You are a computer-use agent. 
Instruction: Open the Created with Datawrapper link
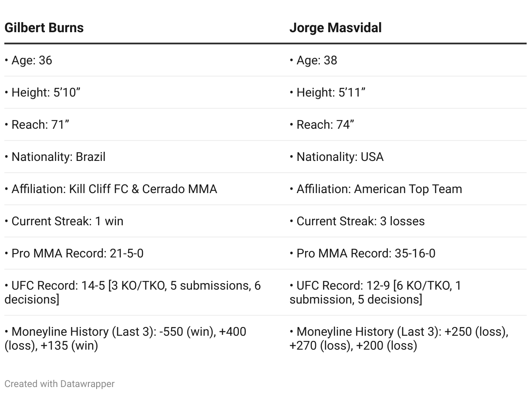pyautogui.click(x=60, y=384)
